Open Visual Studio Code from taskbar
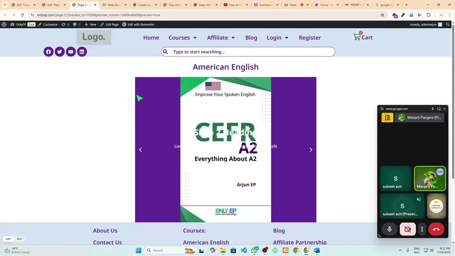 pyautogui.click(x=243, y=250)
